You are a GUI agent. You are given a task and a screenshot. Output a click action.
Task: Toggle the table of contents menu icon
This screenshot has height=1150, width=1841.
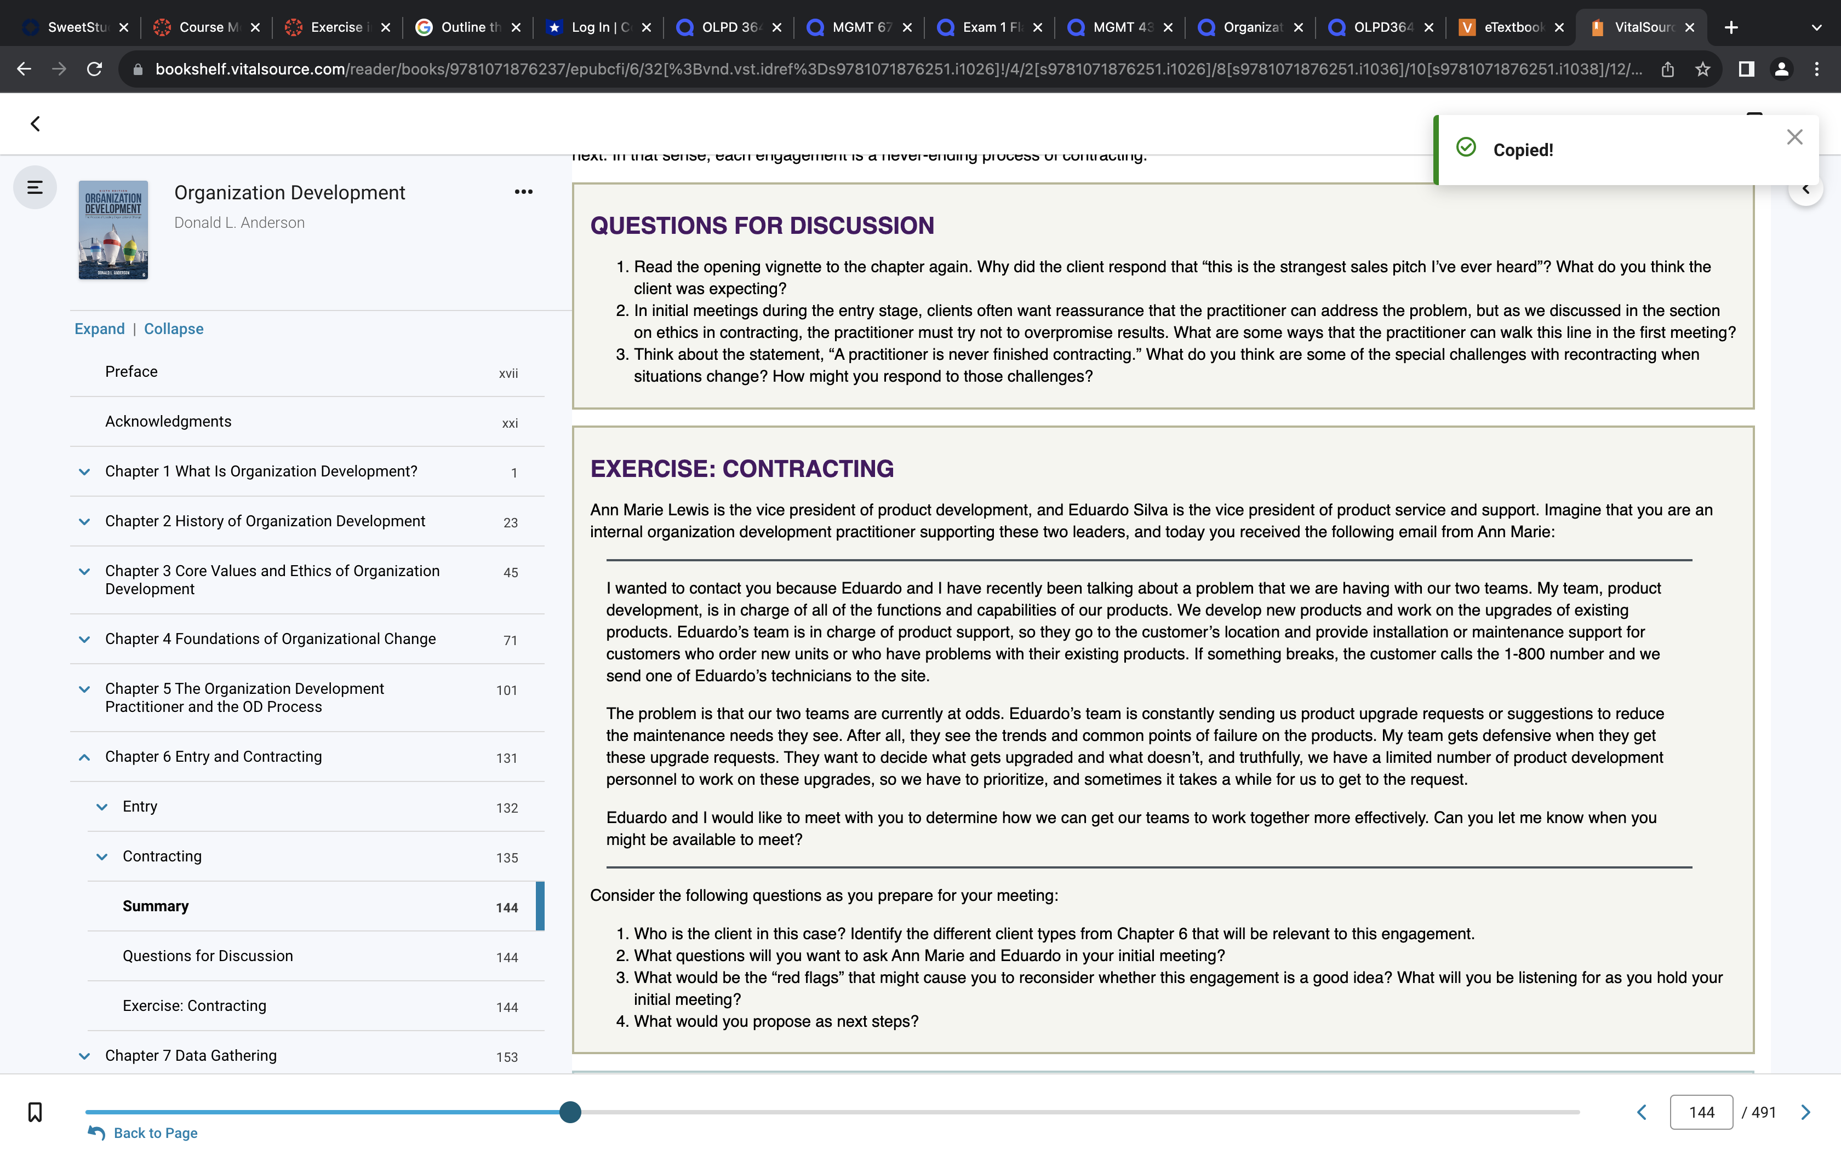point(35,187)
